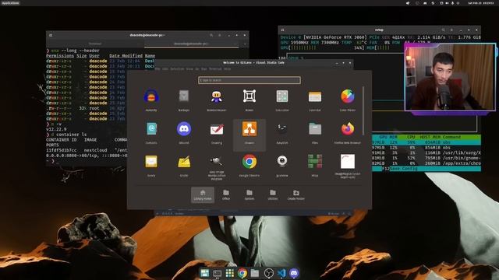Screen dimensions: 499x280
Task: Open the Applications menu in top panel
Action: point(10,3)
